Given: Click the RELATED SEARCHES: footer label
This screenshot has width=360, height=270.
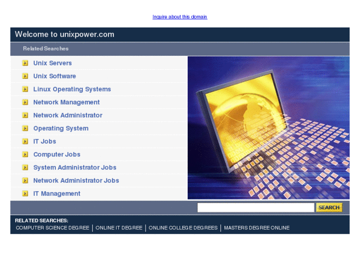Looking at the screenshot, I should pos(42,220).
